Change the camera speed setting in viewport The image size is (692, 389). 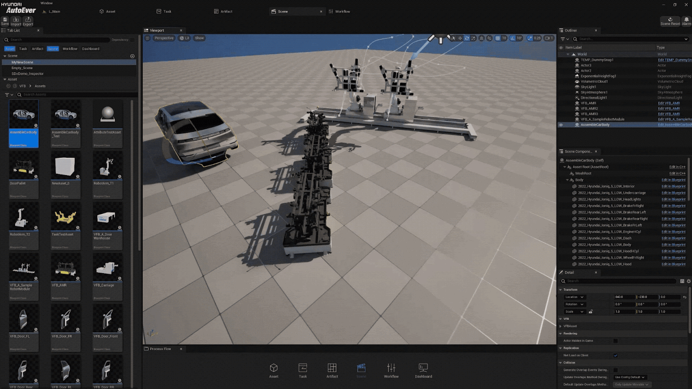click(x=549, y=38)
